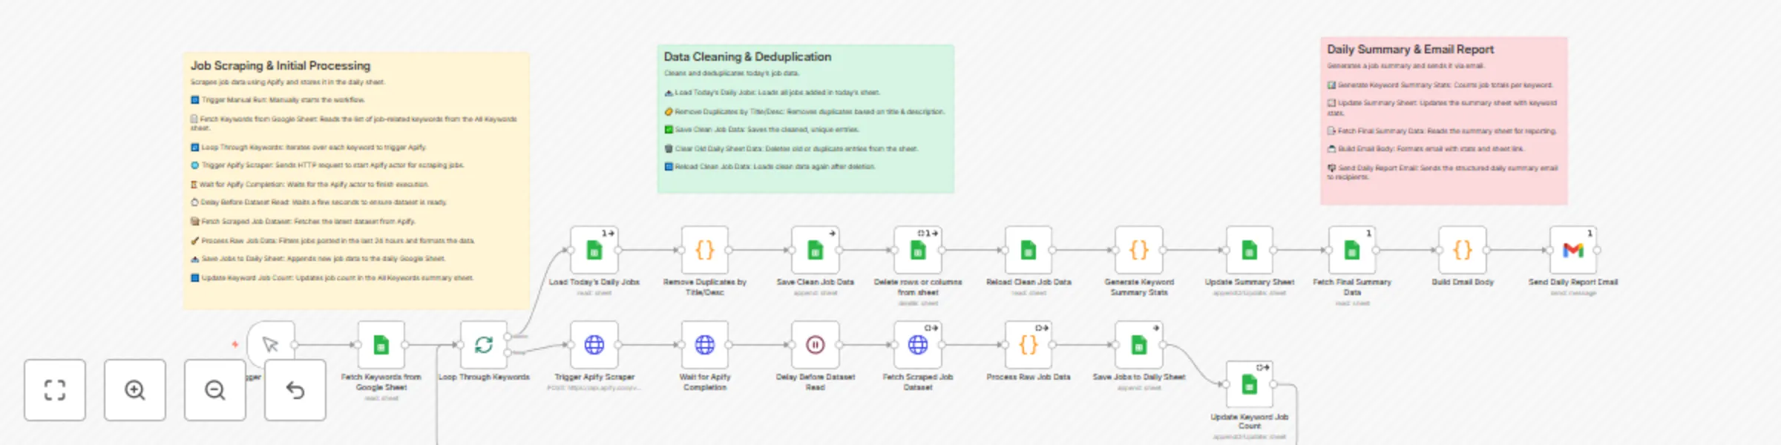This screenshot has height=445, width=1781.
Task: Click the Process Raw Job Data node label
Action: pos(1029,378)
